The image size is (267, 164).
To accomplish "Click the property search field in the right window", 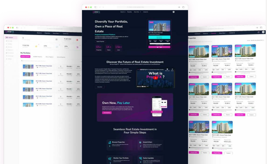I will (x=201, y=42).
